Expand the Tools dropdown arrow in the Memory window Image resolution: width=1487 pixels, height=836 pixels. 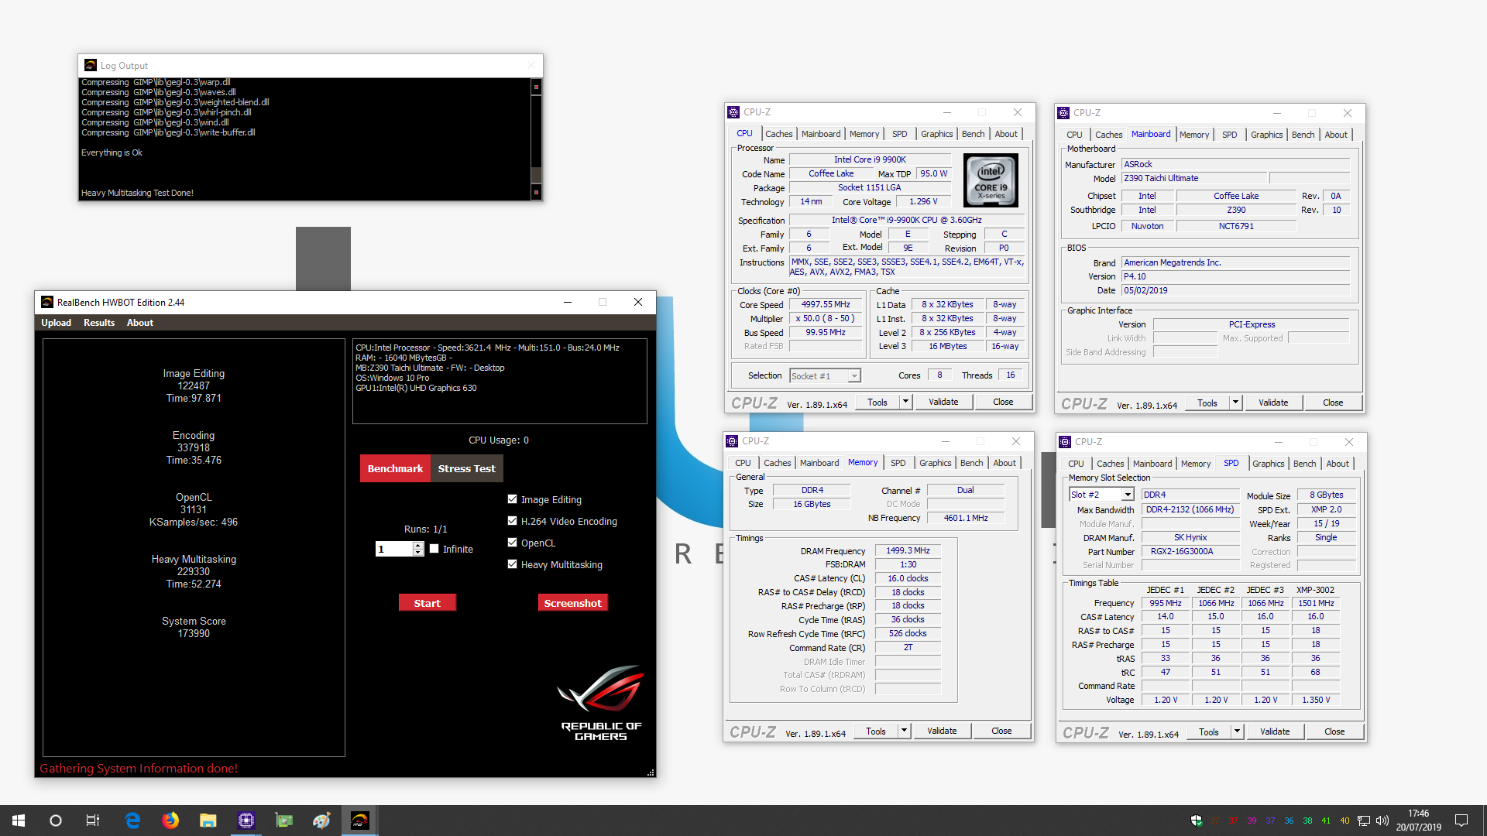(x=904, y=731)
